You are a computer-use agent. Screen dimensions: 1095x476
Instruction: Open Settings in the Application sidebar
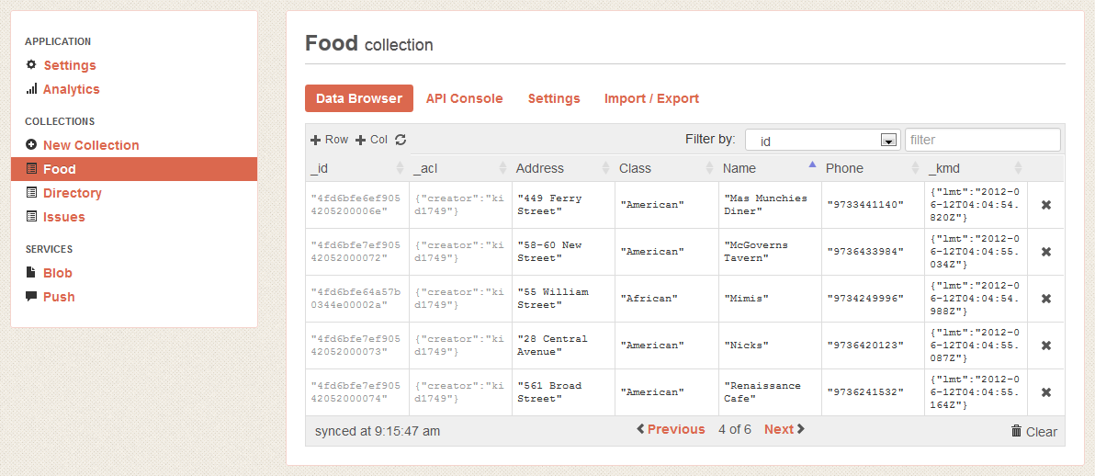point(69,65)
